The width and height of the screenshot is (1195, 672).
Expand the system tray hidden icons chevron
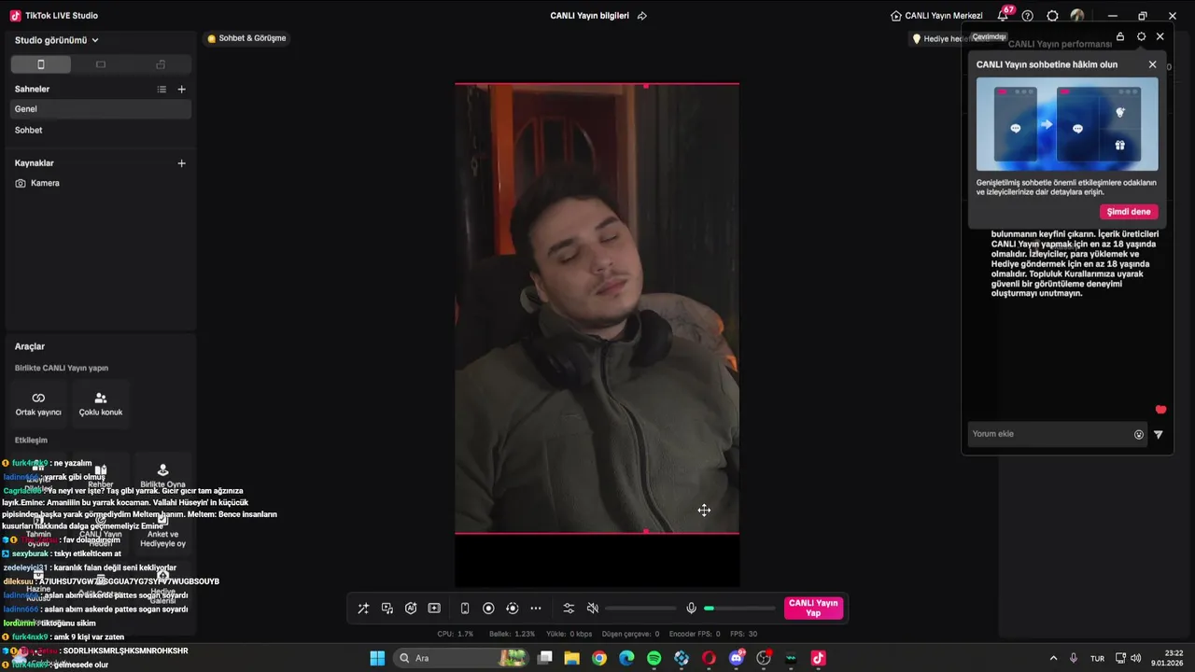(x=1053, y=658)
